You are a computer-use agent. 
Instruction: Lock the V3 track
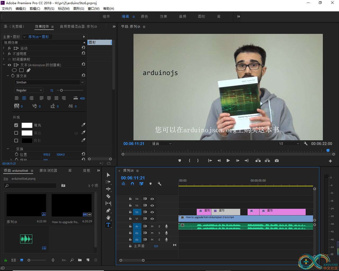click(x=130, y=205)
